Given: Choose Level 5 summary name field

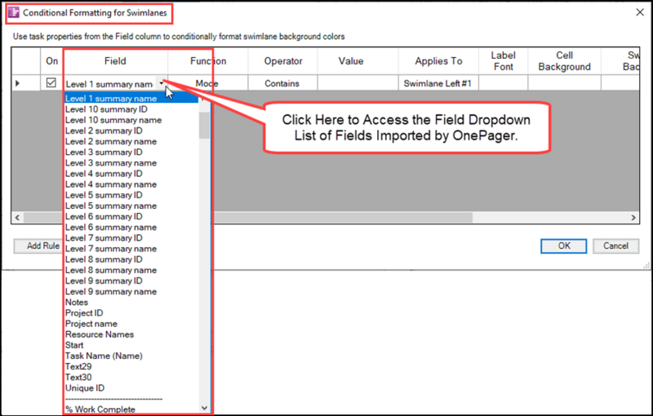Looking at the screenshot, I should [111, 206].
